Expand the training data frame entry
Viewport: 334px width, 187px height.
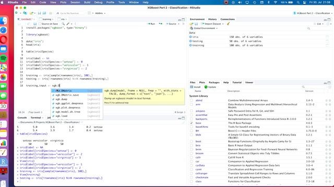tap(190, 45)
